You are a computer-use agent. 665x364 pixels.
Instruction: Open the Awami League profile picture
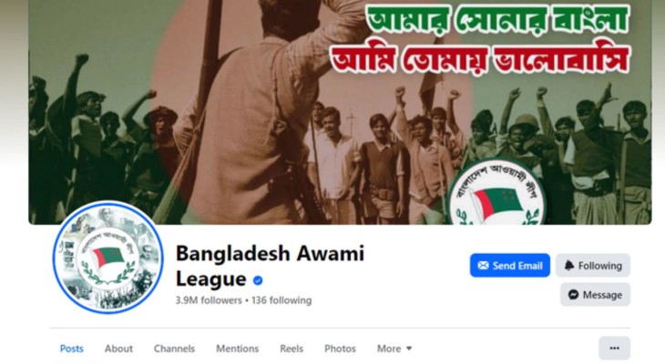tap(108, 258)
